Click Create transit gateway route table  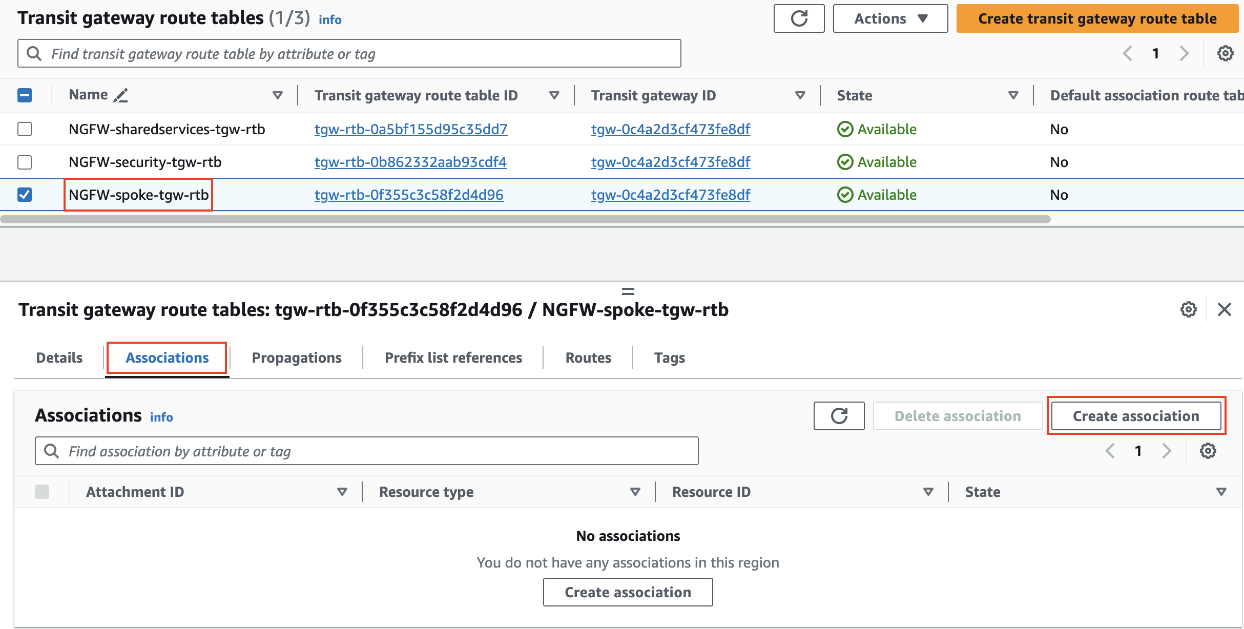[1097, 19]
